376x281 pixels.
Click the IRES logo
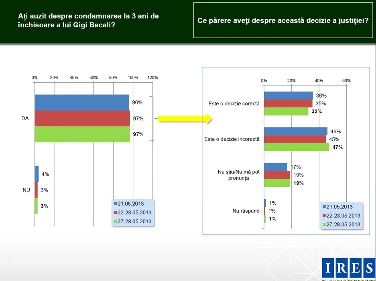348,268
